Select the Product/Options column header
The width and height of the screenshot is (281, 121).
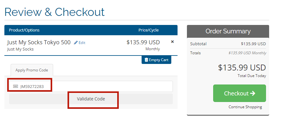[24, 30]
